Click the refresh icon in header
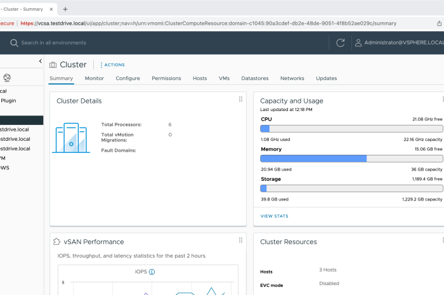The width and height of the screenshot is (444, 295). tap(341, 43)
